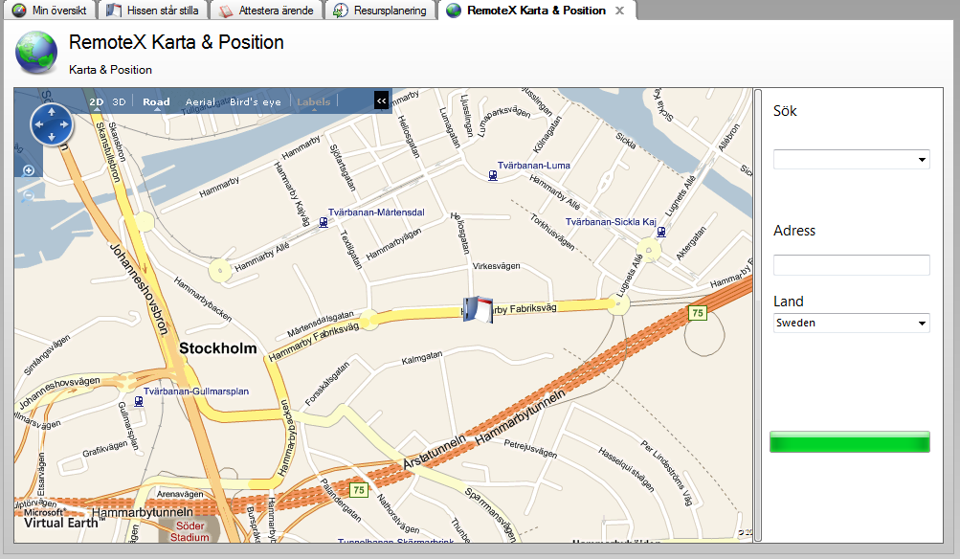The width and height of the screenshot is (960, 559).
Task: Click the Skanstullsbron bridge label
Action: [x=107, y=152]
